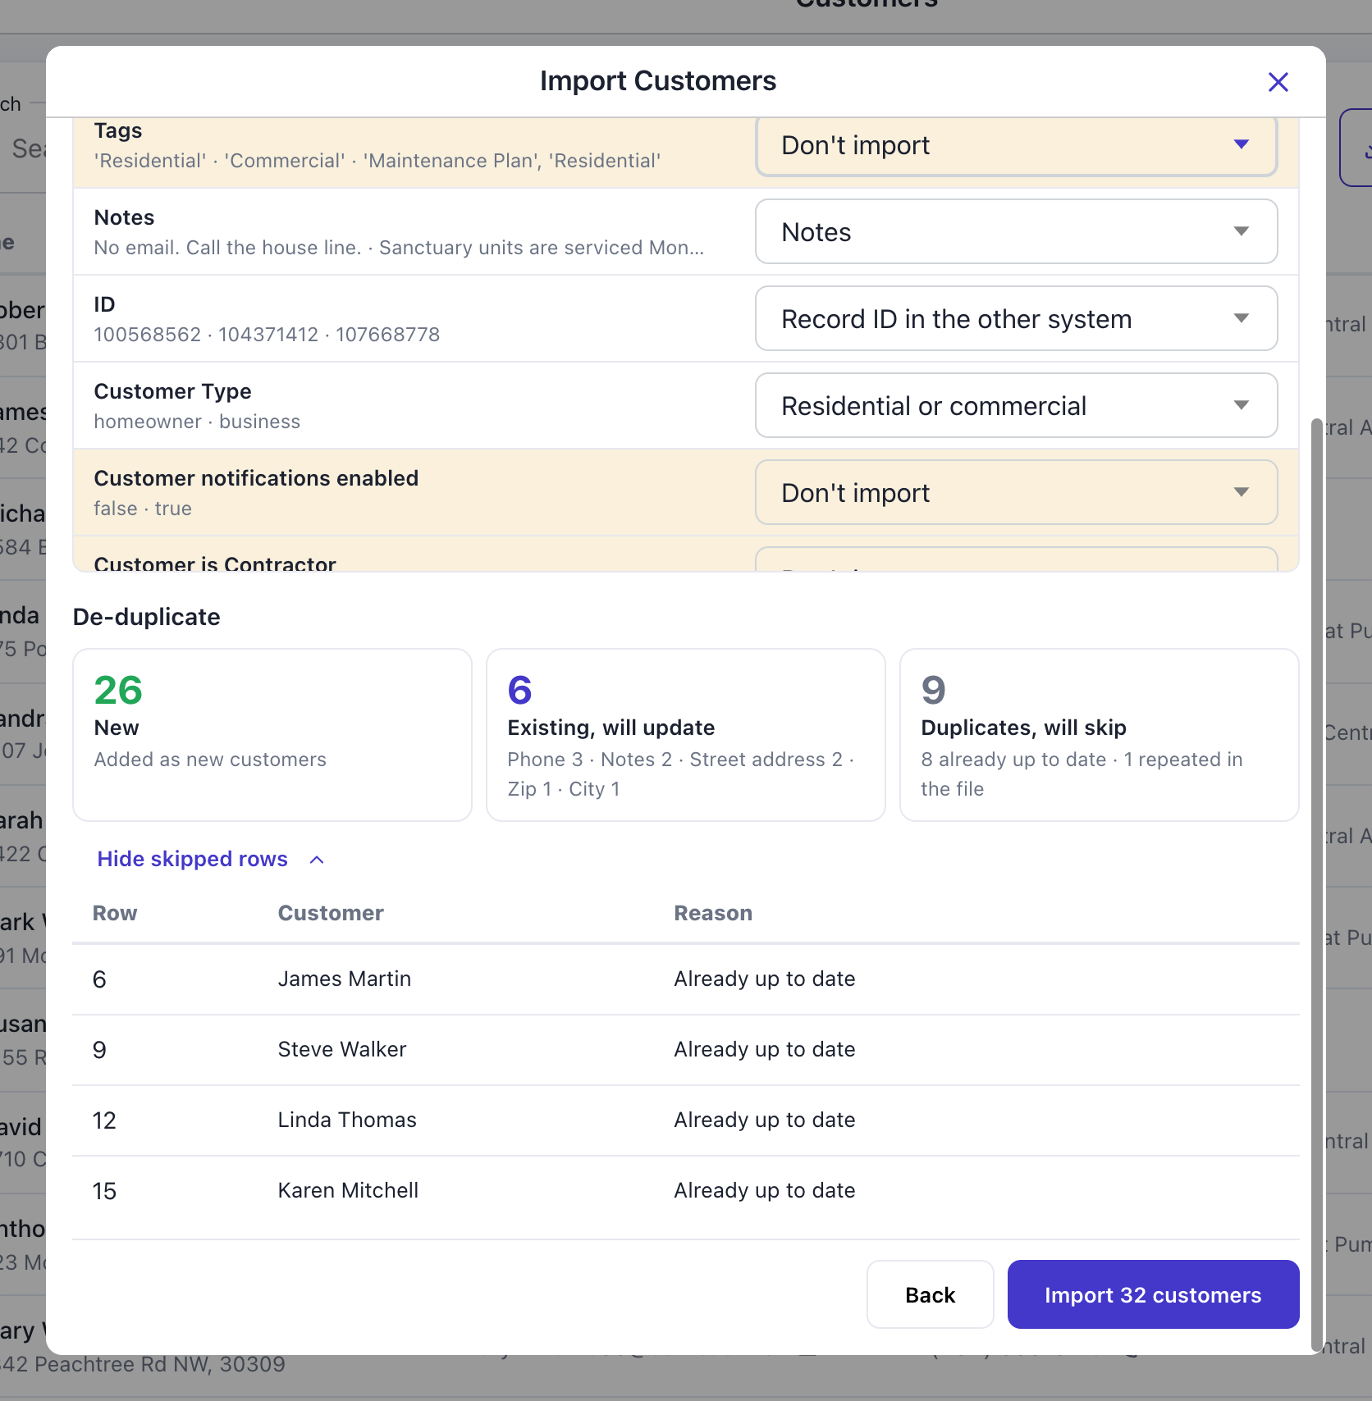Open the Tags mapping dropdown

(x=1016, y=146)
